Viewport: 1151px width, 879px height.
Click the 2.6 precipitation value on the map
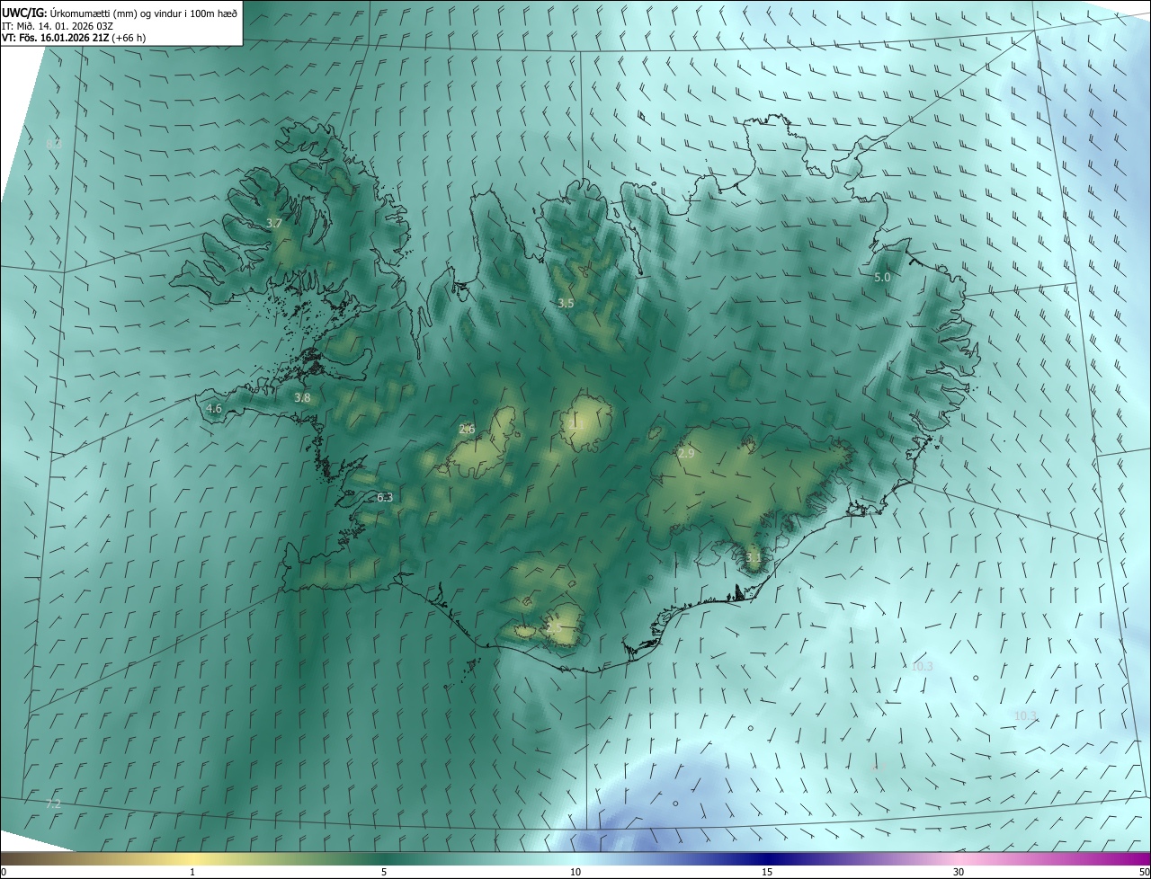(467, 429)
